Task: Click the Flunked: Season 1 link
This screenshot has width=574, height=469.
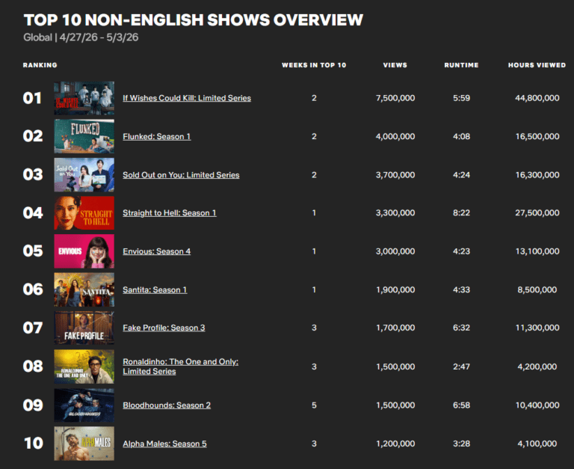Action: 157,136
